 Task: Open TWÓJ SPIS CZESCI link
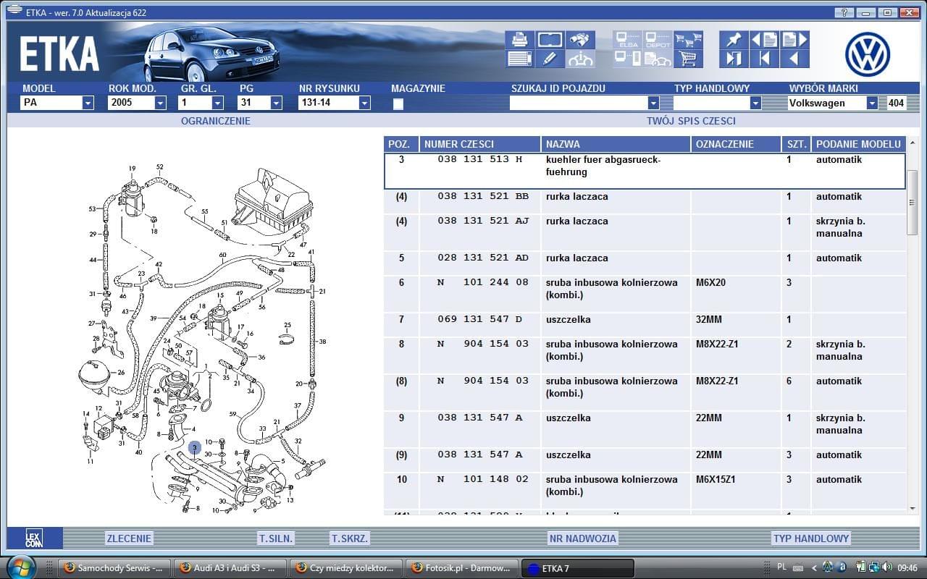click(x=691, y=121)
